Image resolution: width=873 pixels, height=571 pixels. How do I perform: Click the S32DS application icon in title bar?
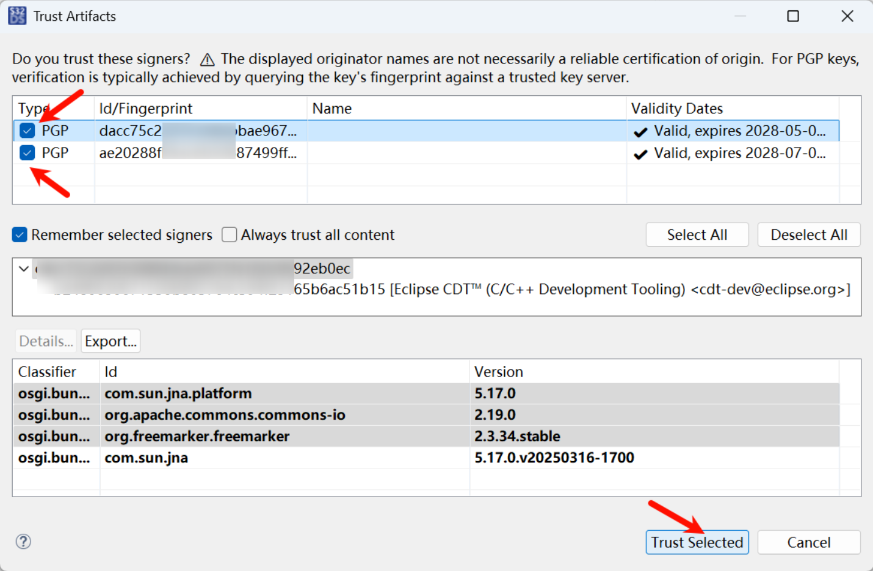tap(17, 16)
